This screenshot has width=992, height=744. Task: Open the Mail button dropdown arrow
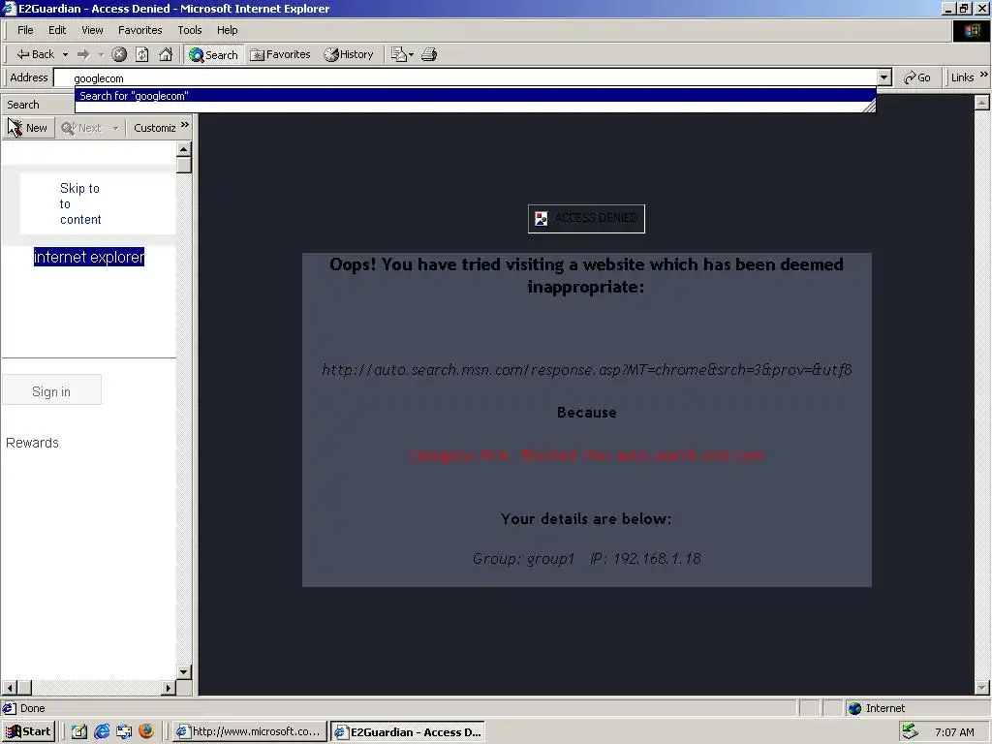[411, 55]
